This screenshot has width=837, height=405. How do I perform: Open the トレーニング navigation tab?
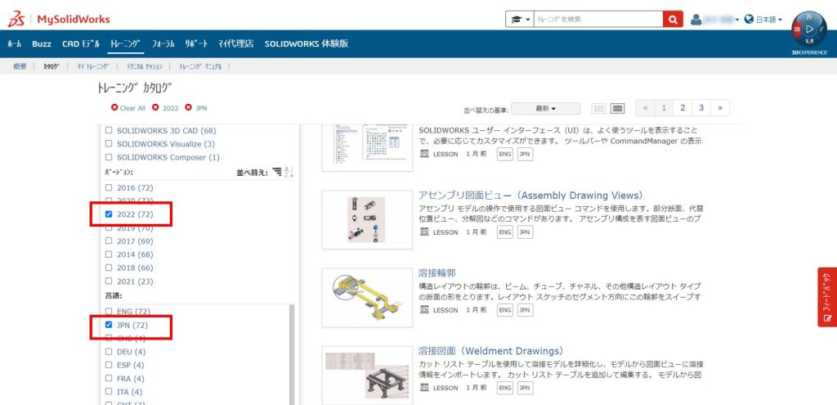125,44
